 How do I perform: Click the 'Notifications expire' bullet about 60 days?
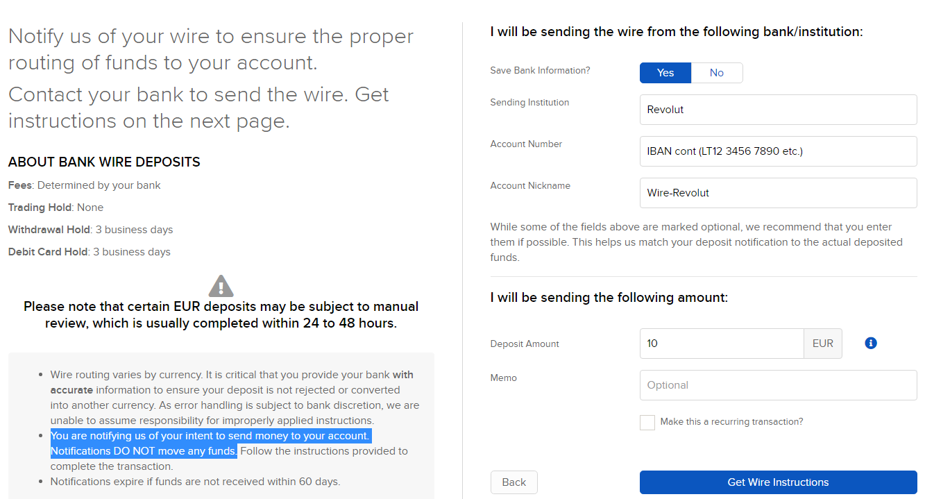pyautogui.click(x=195, y=482)
